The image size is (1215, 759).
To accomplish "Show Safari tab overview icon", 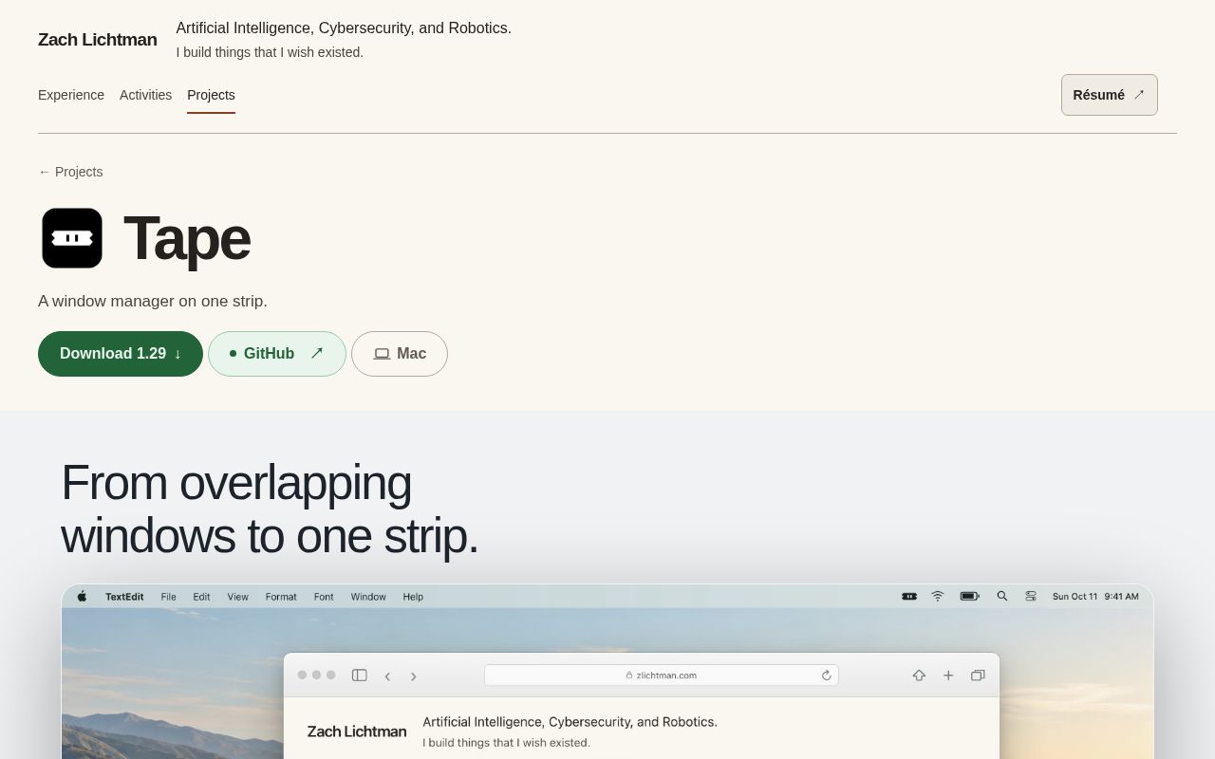I will pyautogui.click(x=978, y=676).
